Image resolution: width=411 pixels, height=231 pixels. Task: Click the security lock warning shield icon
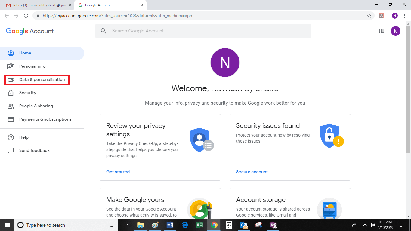point(332,136)
